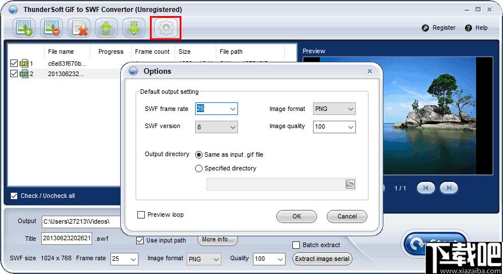This screenshot has width=503, height=274.
Task: Select Specified directory radio button
Action: [199, 168]
